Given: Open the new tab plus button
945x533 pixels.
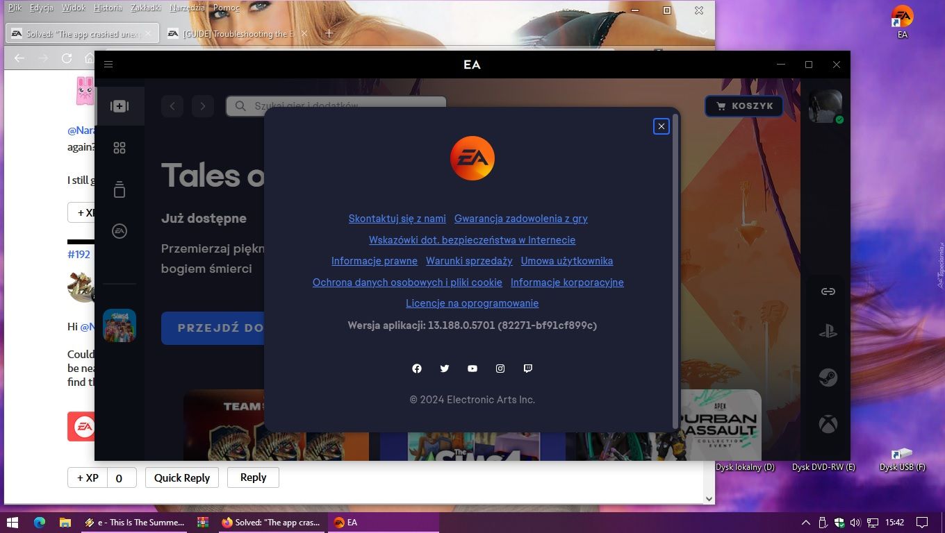Looking at the screenshot, I should tap(329, 33).
